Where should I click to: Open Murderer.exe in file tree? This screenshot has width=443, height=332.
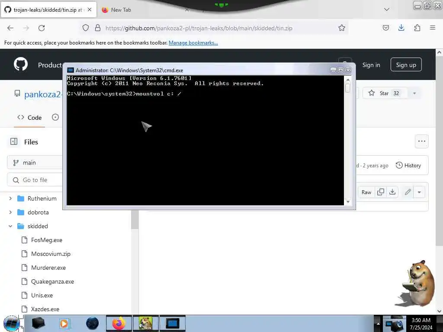click(x=48, y=268)
